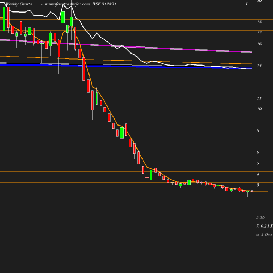This screenshot has height=273, width=273.
Task: Select the price axis label "18"
Action: [x=259, y=22]
